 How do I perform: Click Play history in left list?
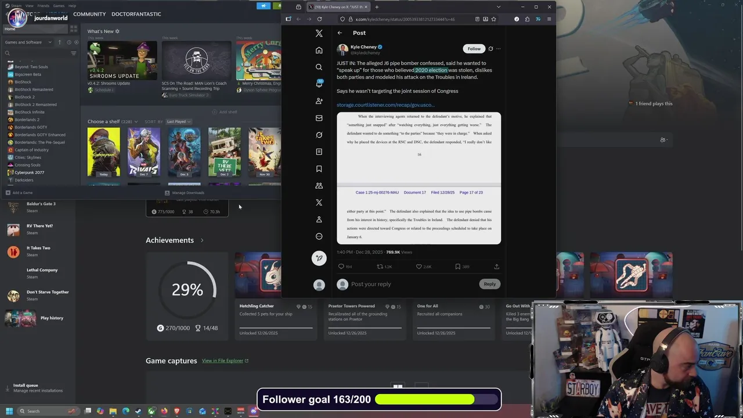(52, 318)
